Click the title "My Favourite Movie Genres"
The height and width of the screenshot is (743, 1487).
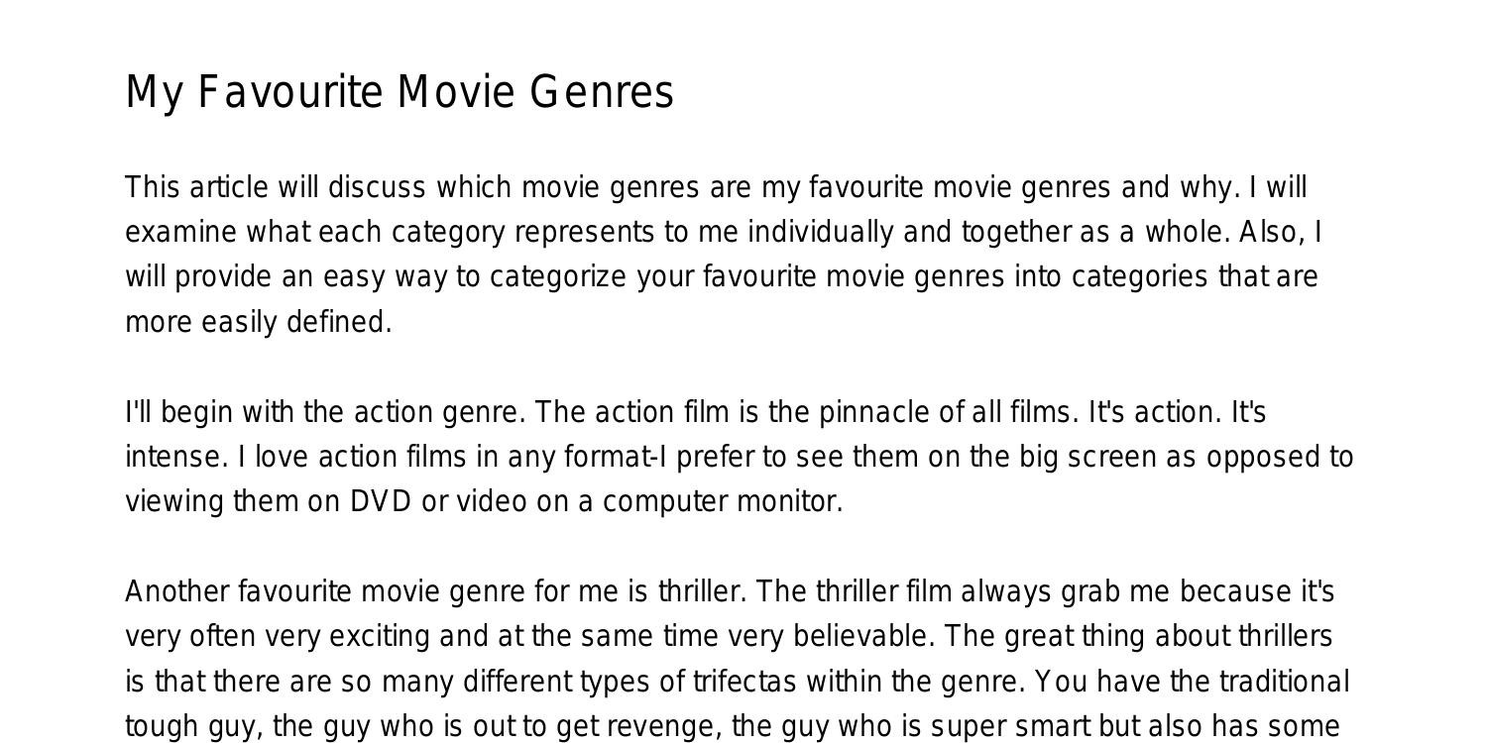pos(400,92)
